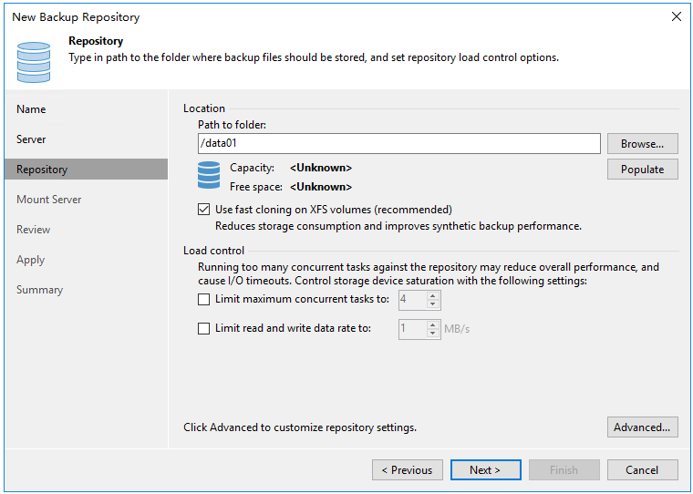The image size is (693, 494).
Task: Select the Repository step in sidebar
Action: pyautogui.click(x=42, y=170)
